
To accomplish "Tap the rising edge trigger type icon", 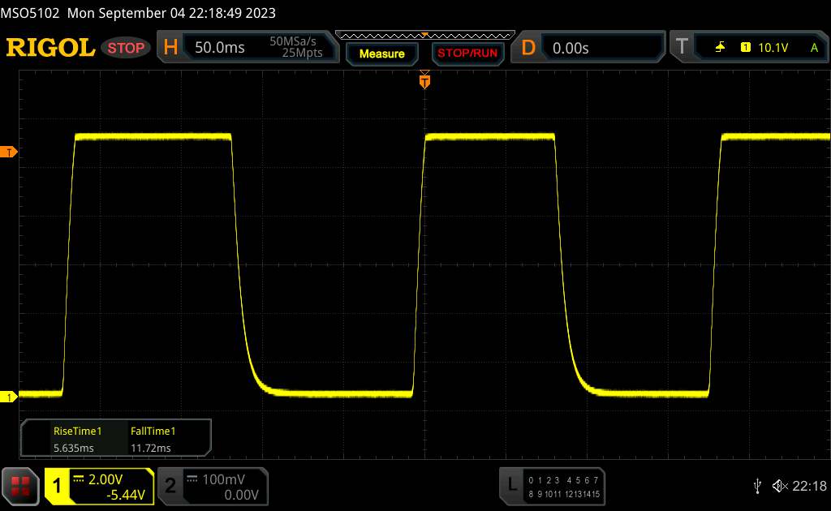I will 720,48.
